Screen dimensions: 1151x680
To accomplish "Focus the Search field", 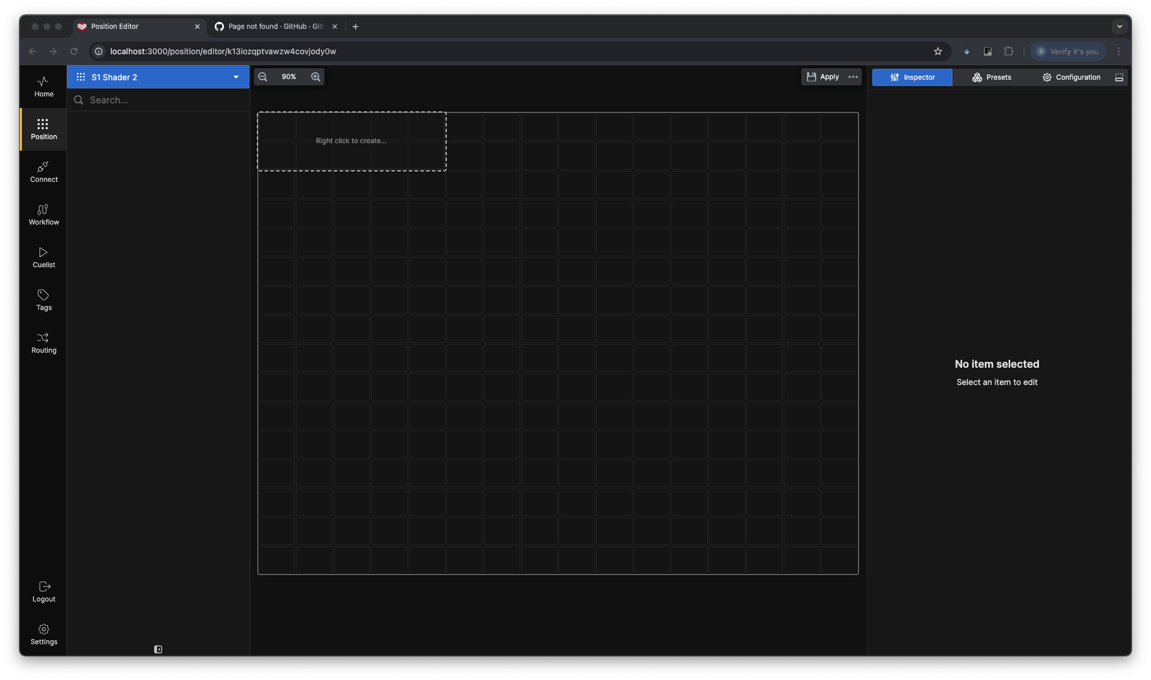I will click(x=158, y=100).
